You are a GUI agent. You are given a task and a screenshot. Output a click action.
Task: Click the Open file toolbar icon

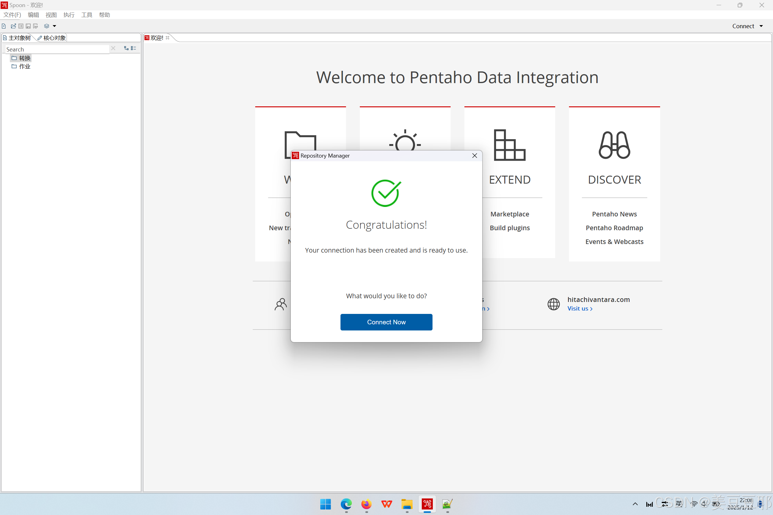13,26
